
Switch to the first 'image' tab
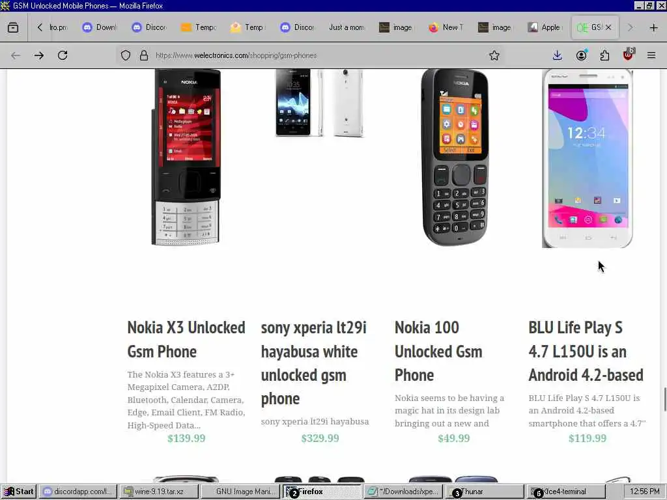396,27
